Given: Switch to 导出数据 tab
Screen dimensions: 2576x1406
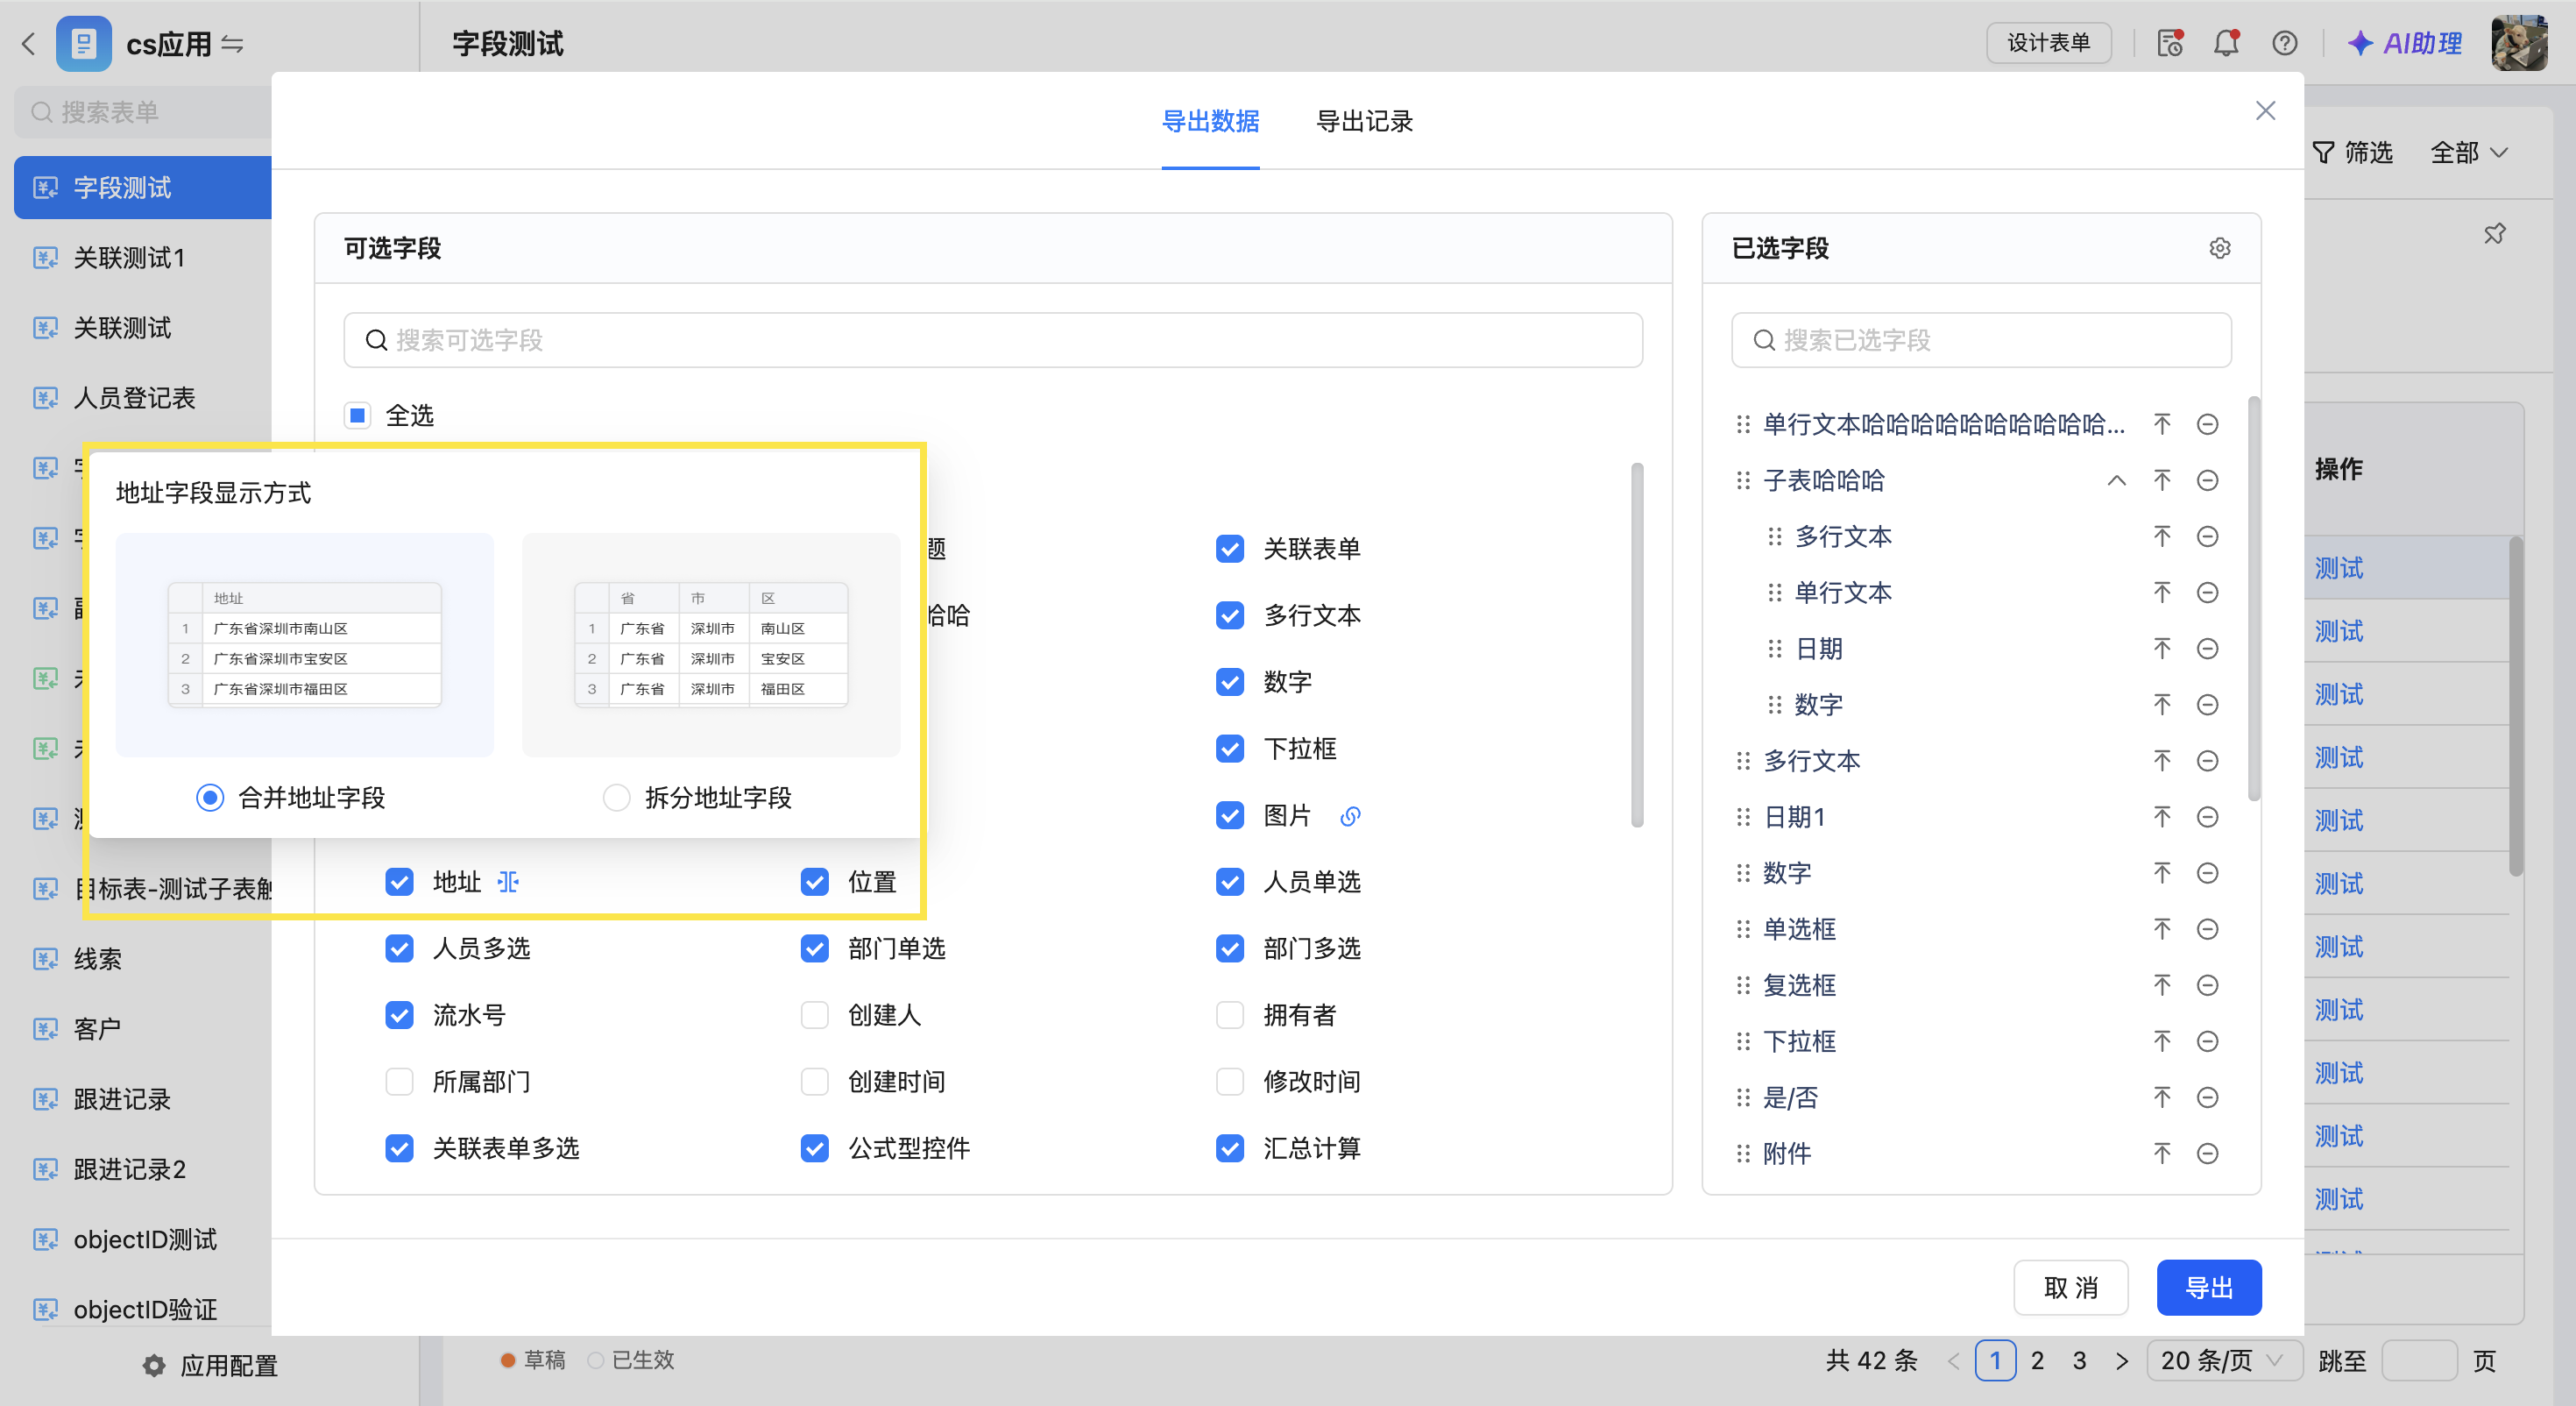Looking at the screenshot, I should point(1210,121).
